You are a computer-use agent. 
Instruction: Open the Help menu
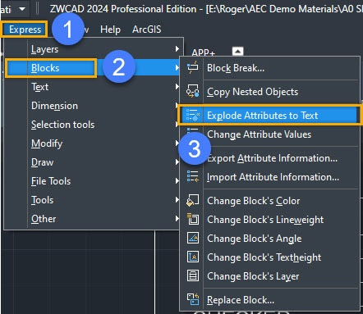[110, 30]
